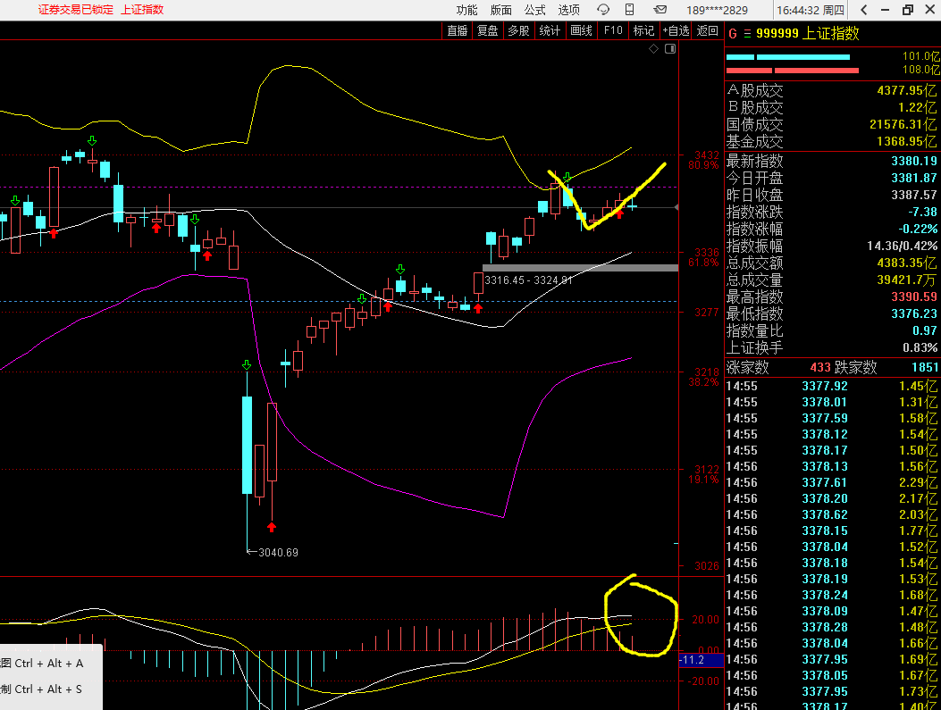
Task: Click the 最新指数 value 3380.19
Action: 914,161
